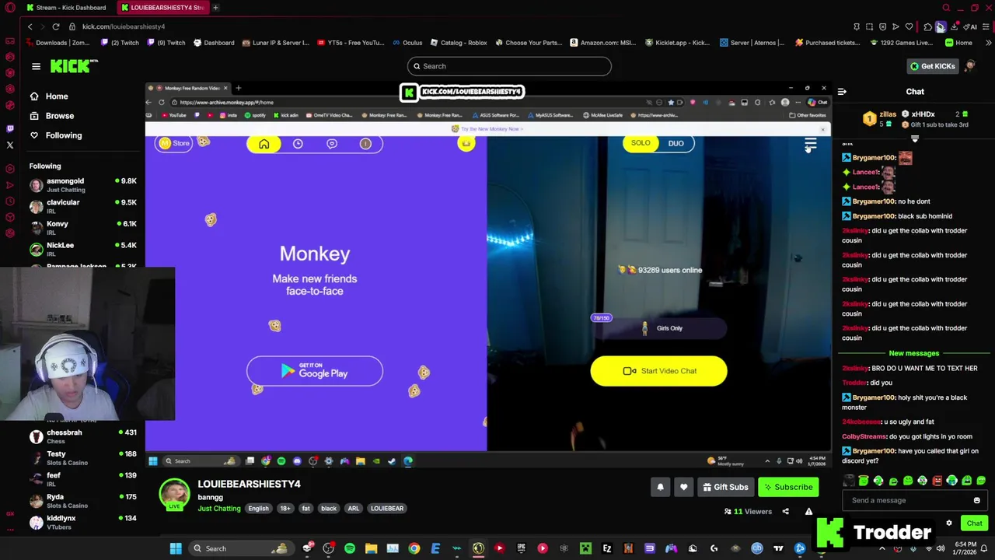Select Testy channel in Following list
This screenshot has height=560, width=995.
[x=82, y=458]
